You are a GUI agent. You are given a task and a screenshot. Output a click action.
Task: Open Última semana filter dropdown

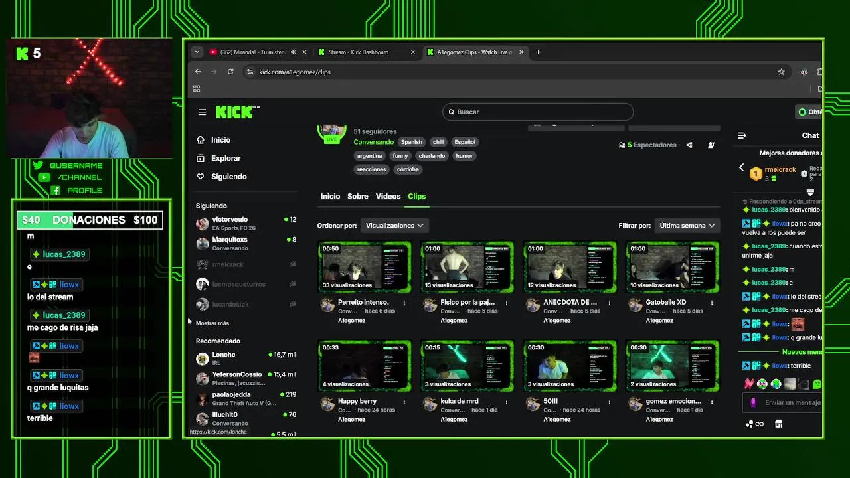pyautogui.click(x=687, y=226)
